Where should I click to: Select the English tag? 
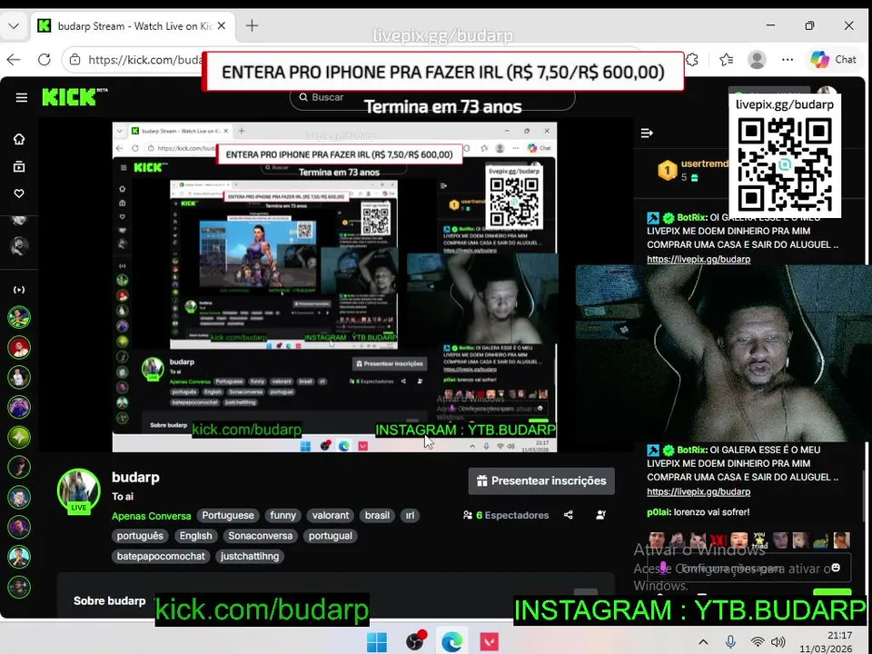coord(196,536)
